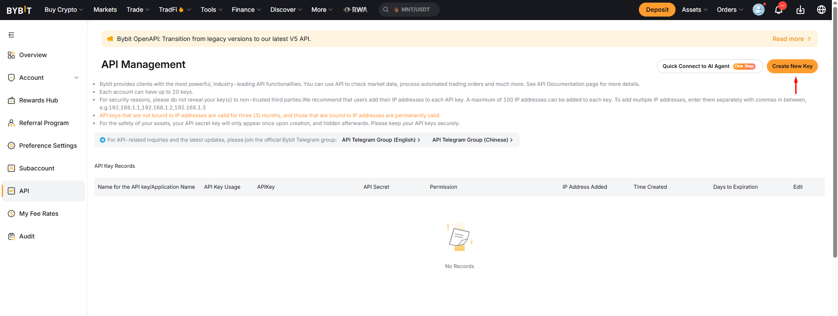Open Read more announcement link
This screenshot has height=316, width=838.
point(791,39)
